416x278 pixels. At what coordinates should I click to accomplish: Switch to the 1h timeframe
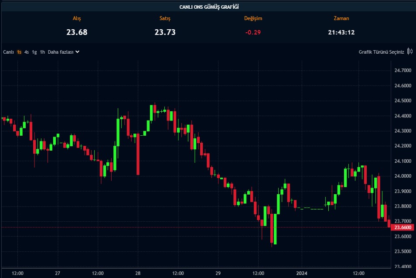click(x=42, y=52)
